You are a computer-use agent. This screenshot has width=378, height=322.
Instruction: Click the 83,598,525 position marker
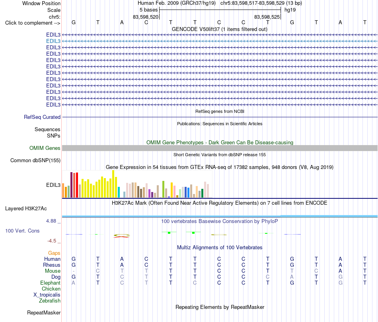267,17
